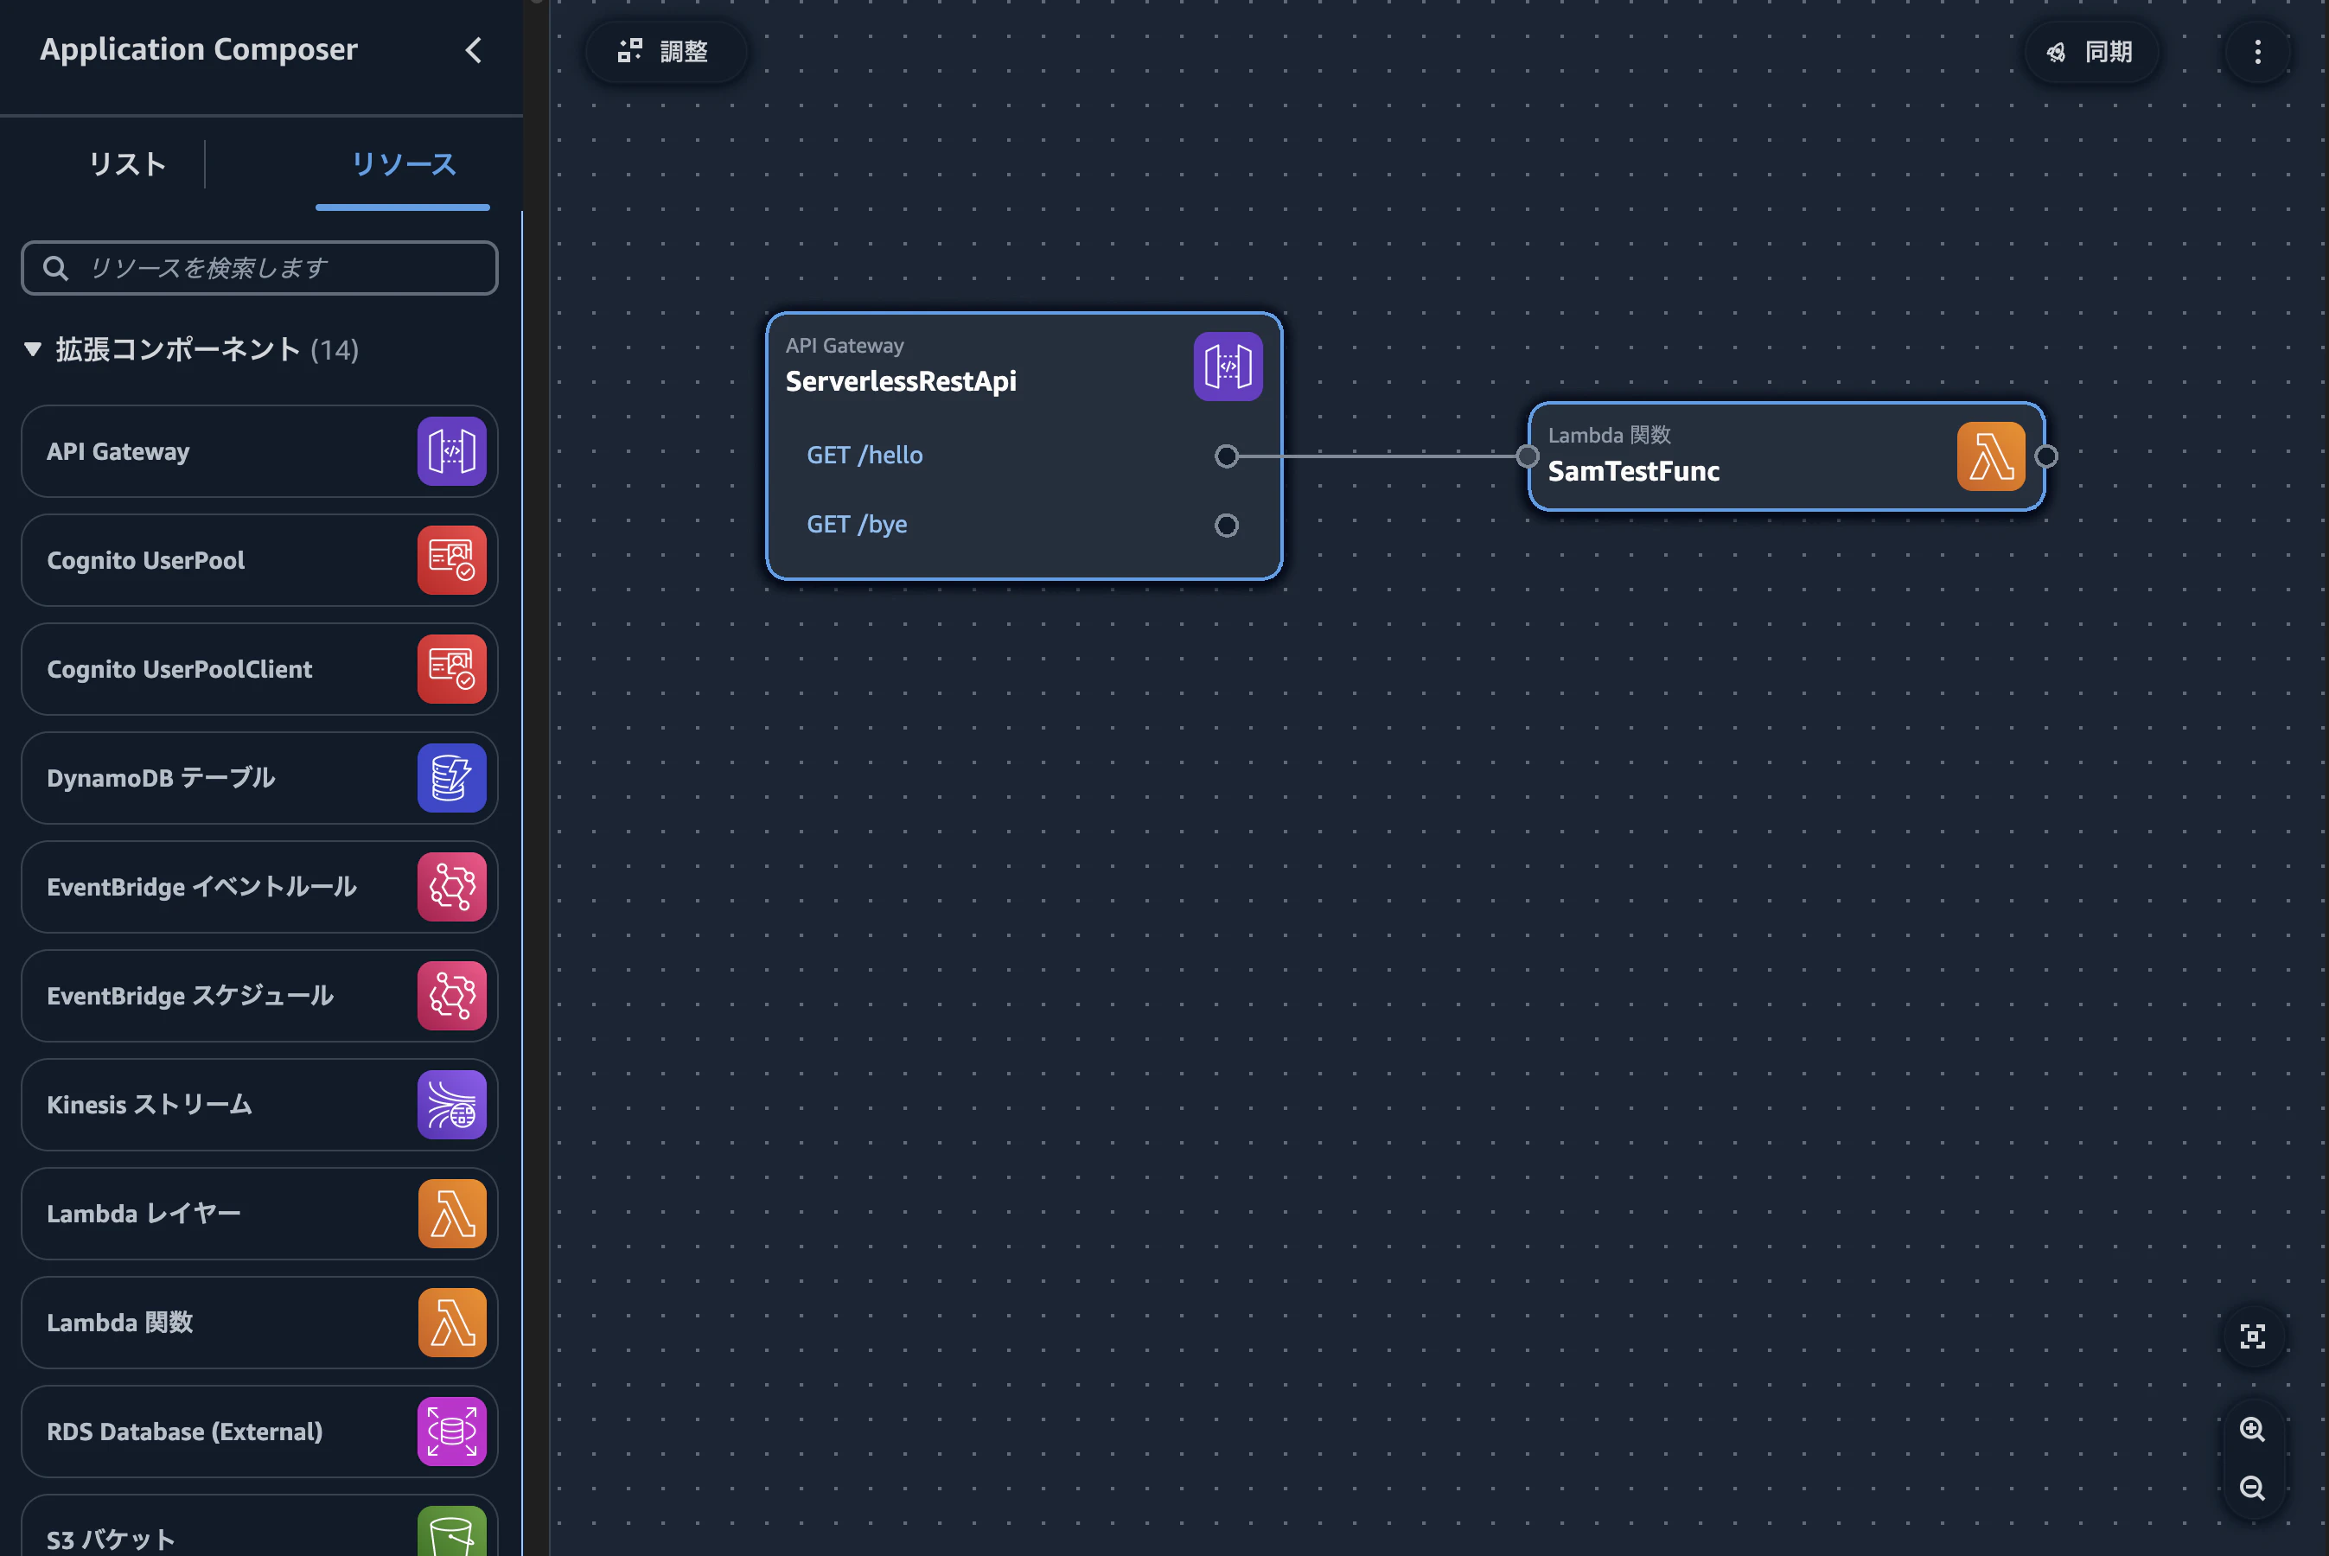
Task: Click the SamTestFunc card's Lambda icon
Action: pyautogui.click(x=1991, y=456)
